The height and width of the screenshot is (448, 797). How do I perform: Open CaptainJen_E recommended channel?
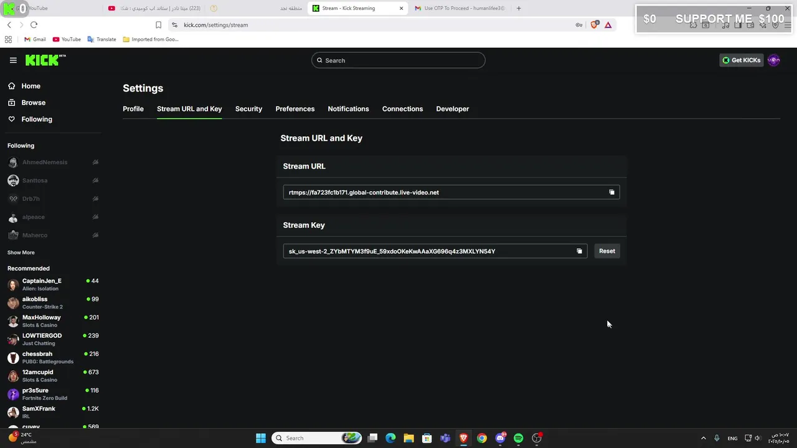coord(53,284)
